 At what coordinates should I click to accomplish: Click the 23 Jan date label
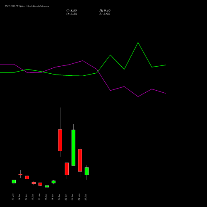(72, 197)
